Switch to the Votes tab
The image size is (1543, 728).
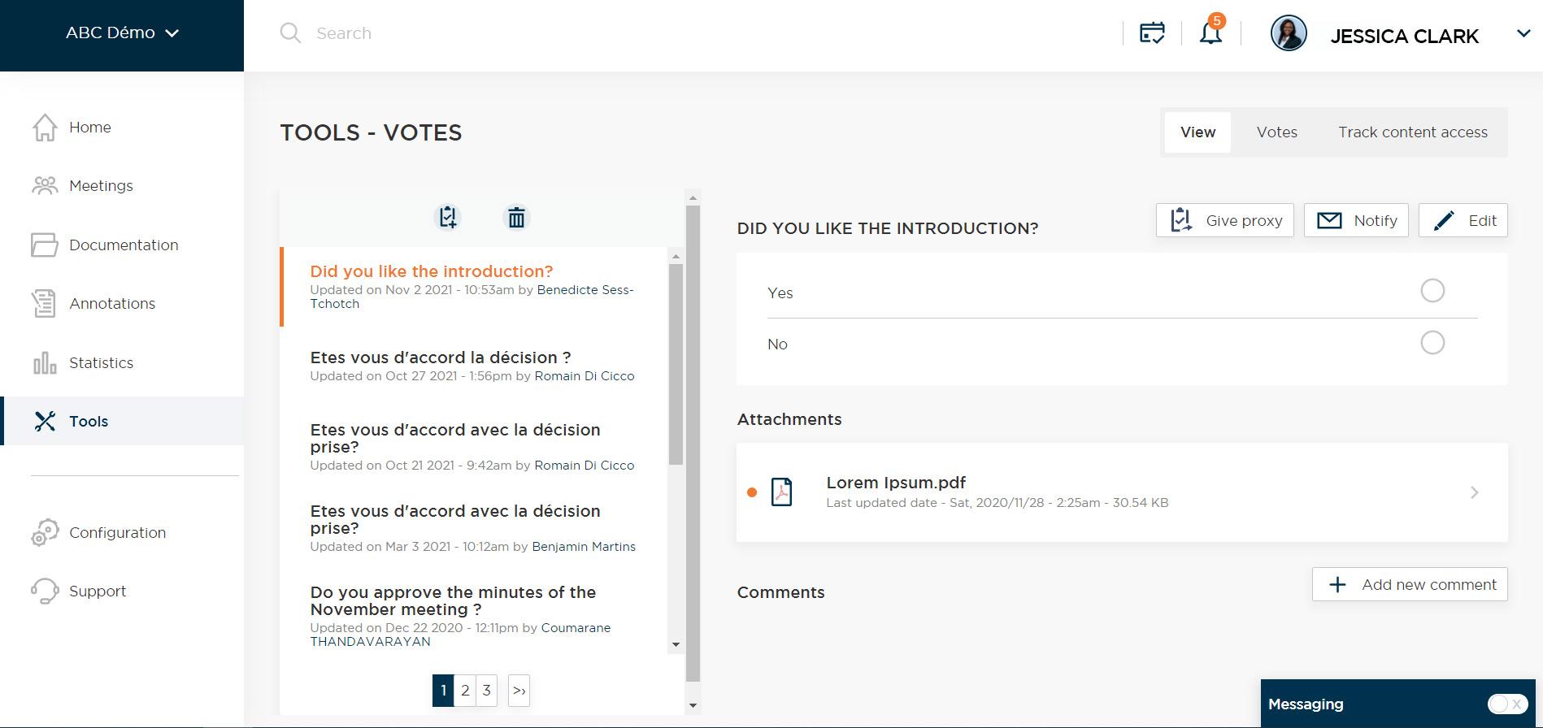coord(1277,132)
